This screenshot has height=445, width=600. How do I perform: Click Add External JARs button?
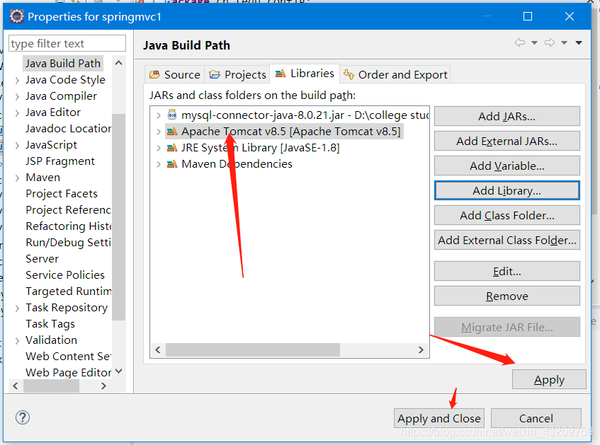507,141
